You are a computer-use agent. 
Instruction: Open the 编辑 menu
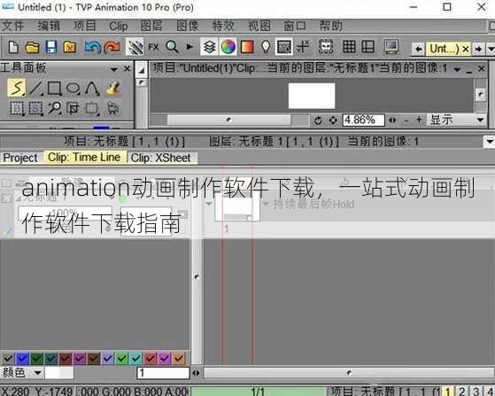49,26
